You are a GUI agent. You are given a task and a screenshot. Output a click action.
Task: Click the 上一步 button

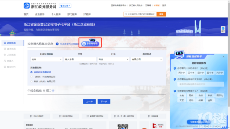click(89, 101)
